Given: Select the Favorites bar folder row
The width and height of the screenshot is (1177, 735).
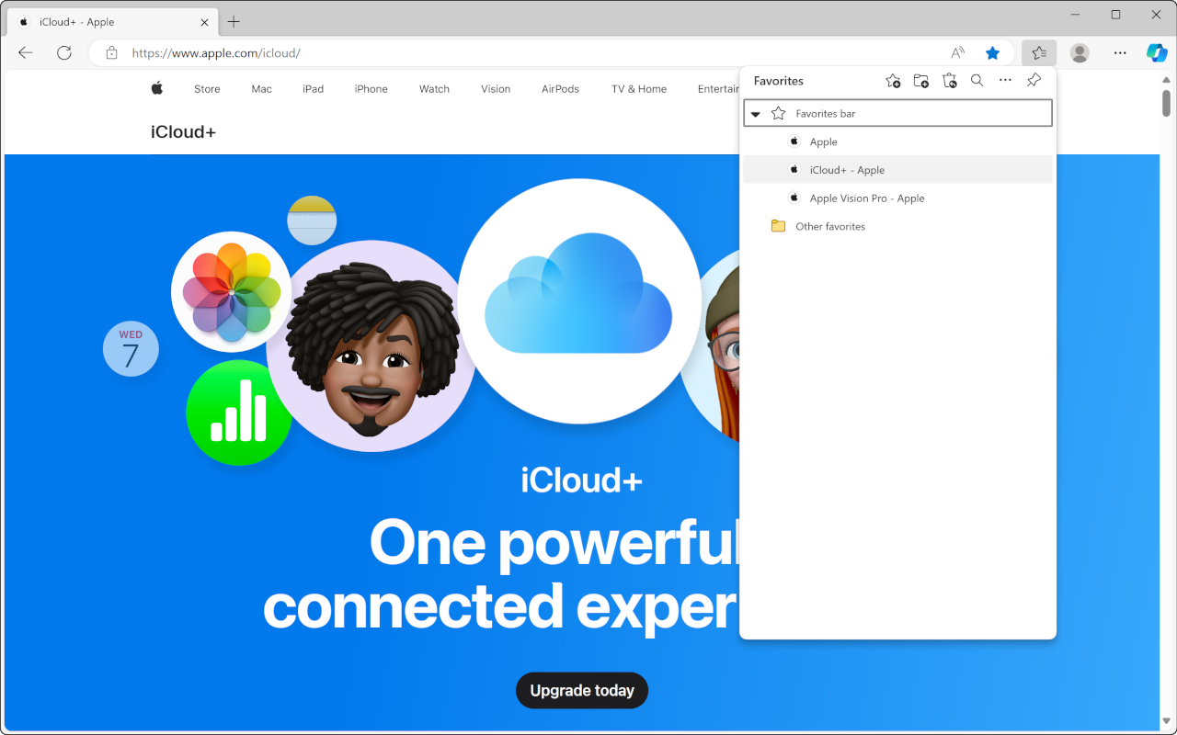Looking at the screenshot, I should [x=897, y=113].
